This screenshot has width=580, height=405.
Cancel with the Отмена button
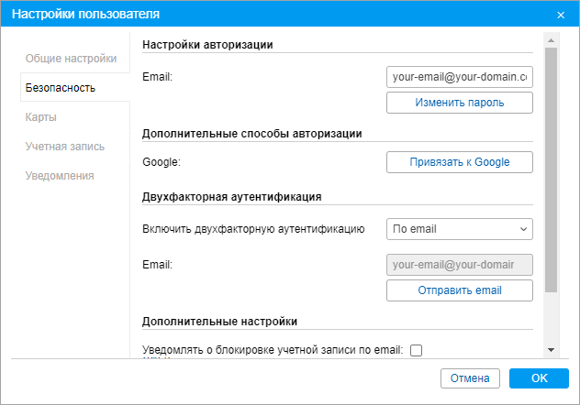[470, 378]
